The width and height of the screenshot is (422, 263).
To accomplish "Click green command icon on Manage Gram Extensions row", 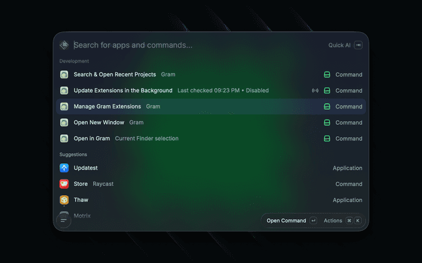I will click(x=327, y=107).
